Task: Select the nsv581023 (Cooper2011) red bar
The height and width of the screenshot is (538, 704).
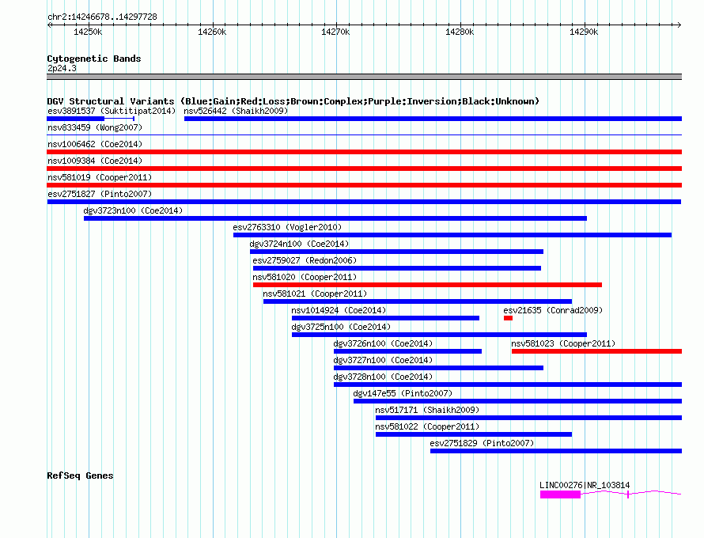Action: coord(596,351)
